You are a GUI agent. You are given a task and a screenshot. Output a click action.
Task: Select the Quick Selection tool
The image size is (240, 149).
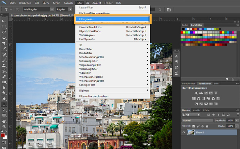tap(4, 38)
